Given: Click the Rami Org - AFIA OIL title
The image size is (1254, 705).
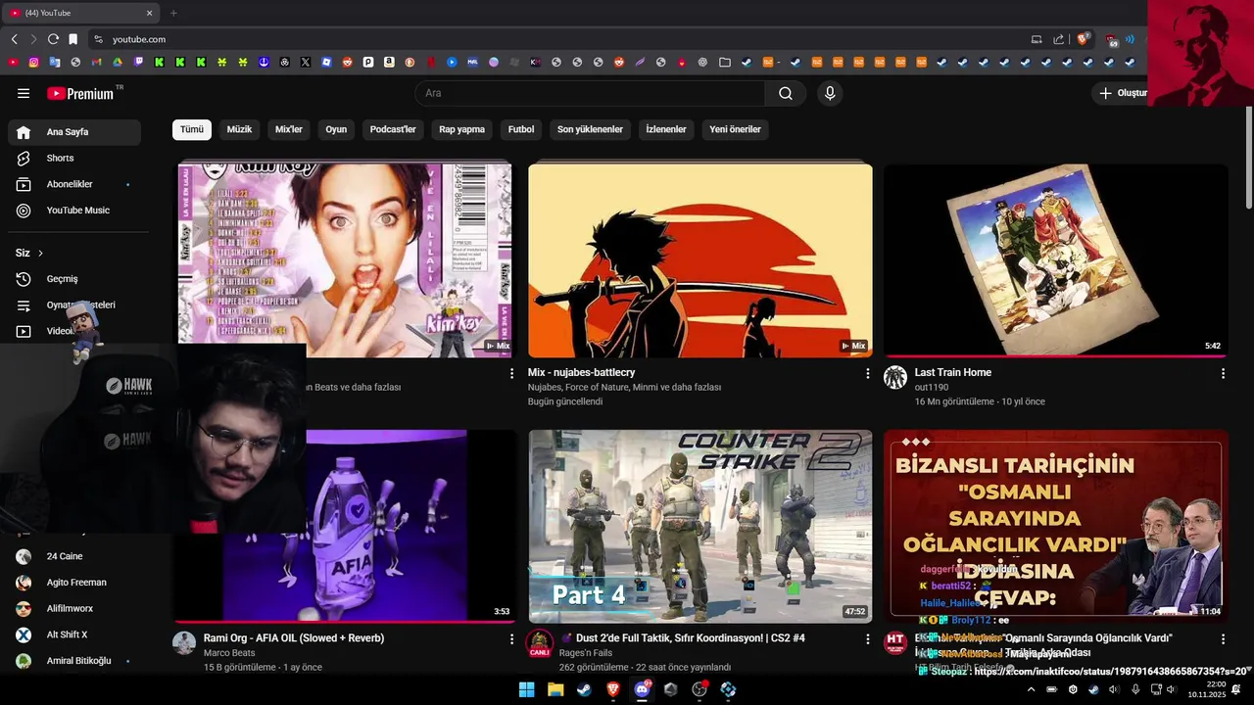Looking at the screenshot, I should pos(294,638).
